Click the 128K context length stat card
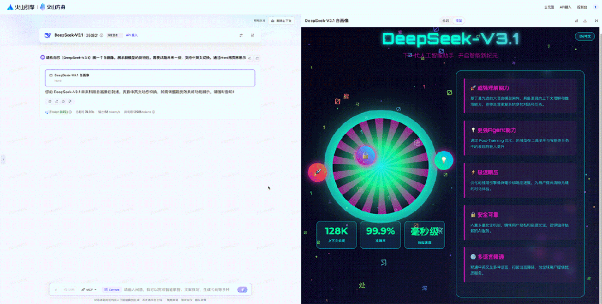Screen dimensions: 602x304 336,235
